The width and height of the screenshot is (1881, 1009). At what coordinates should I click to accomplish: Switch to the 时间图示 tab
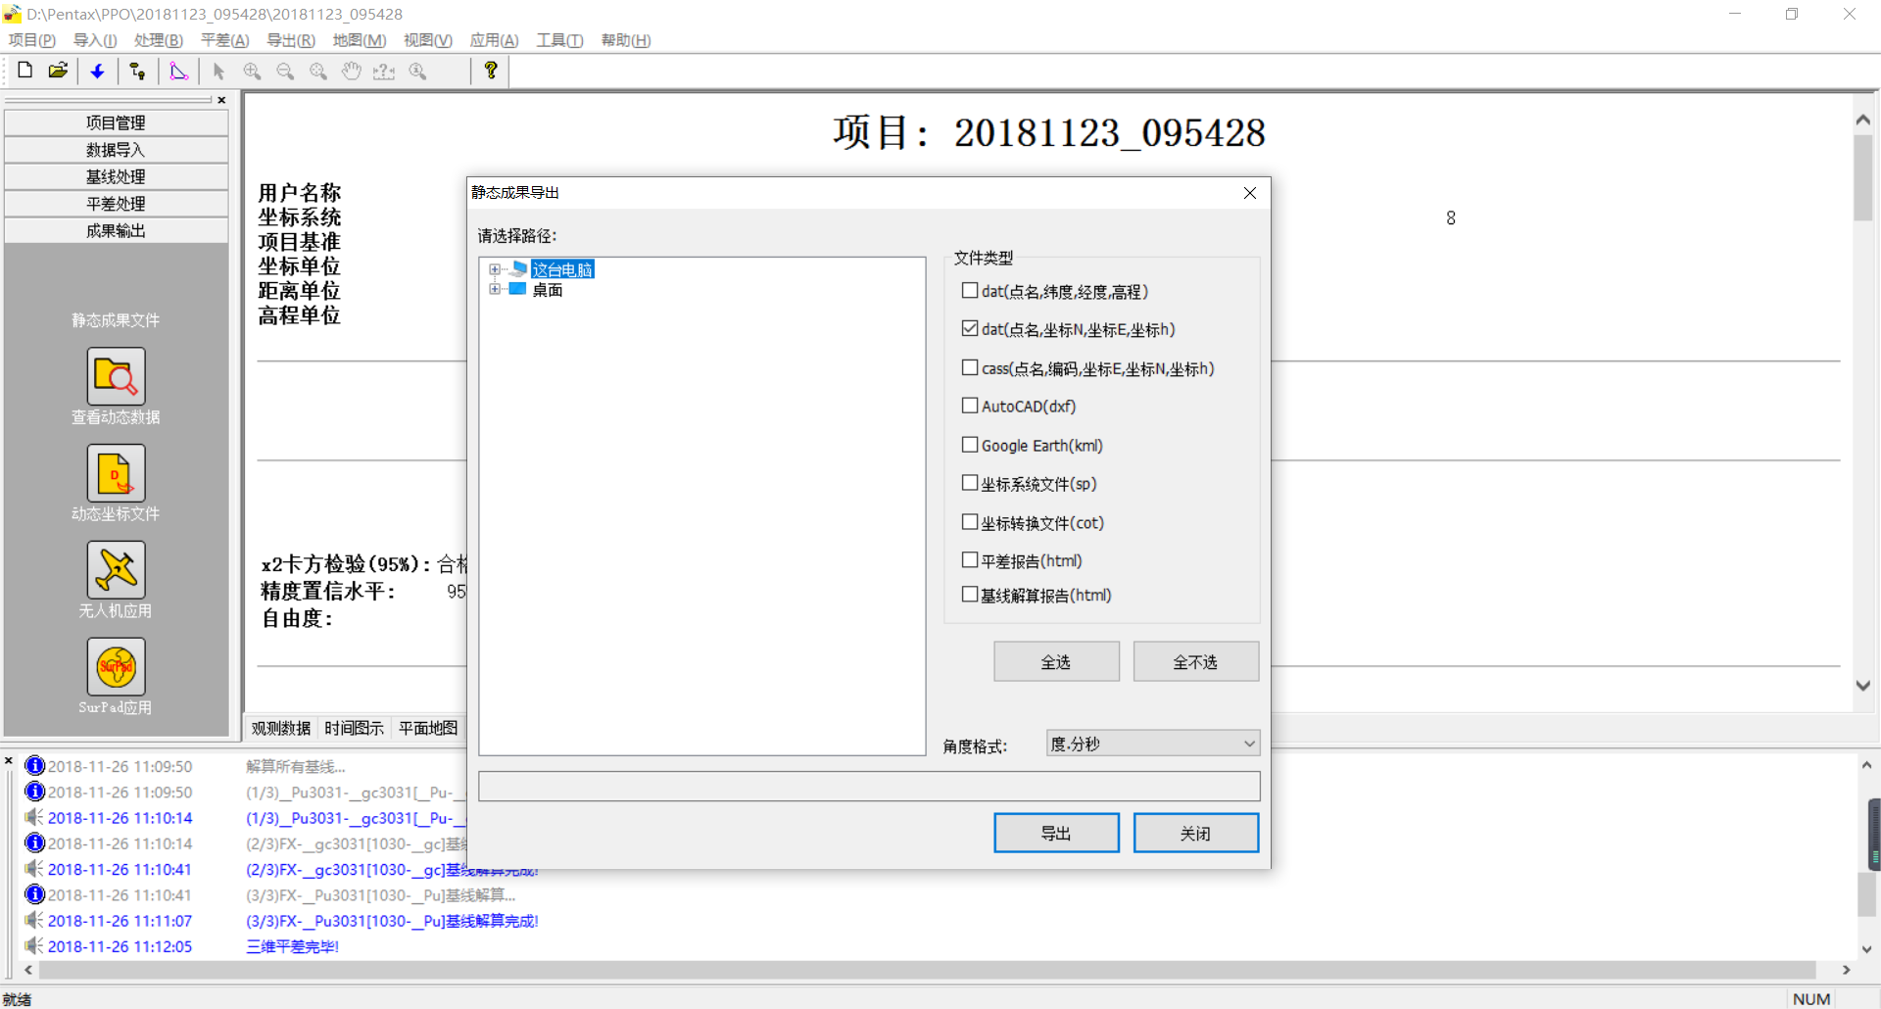(354, 728)
